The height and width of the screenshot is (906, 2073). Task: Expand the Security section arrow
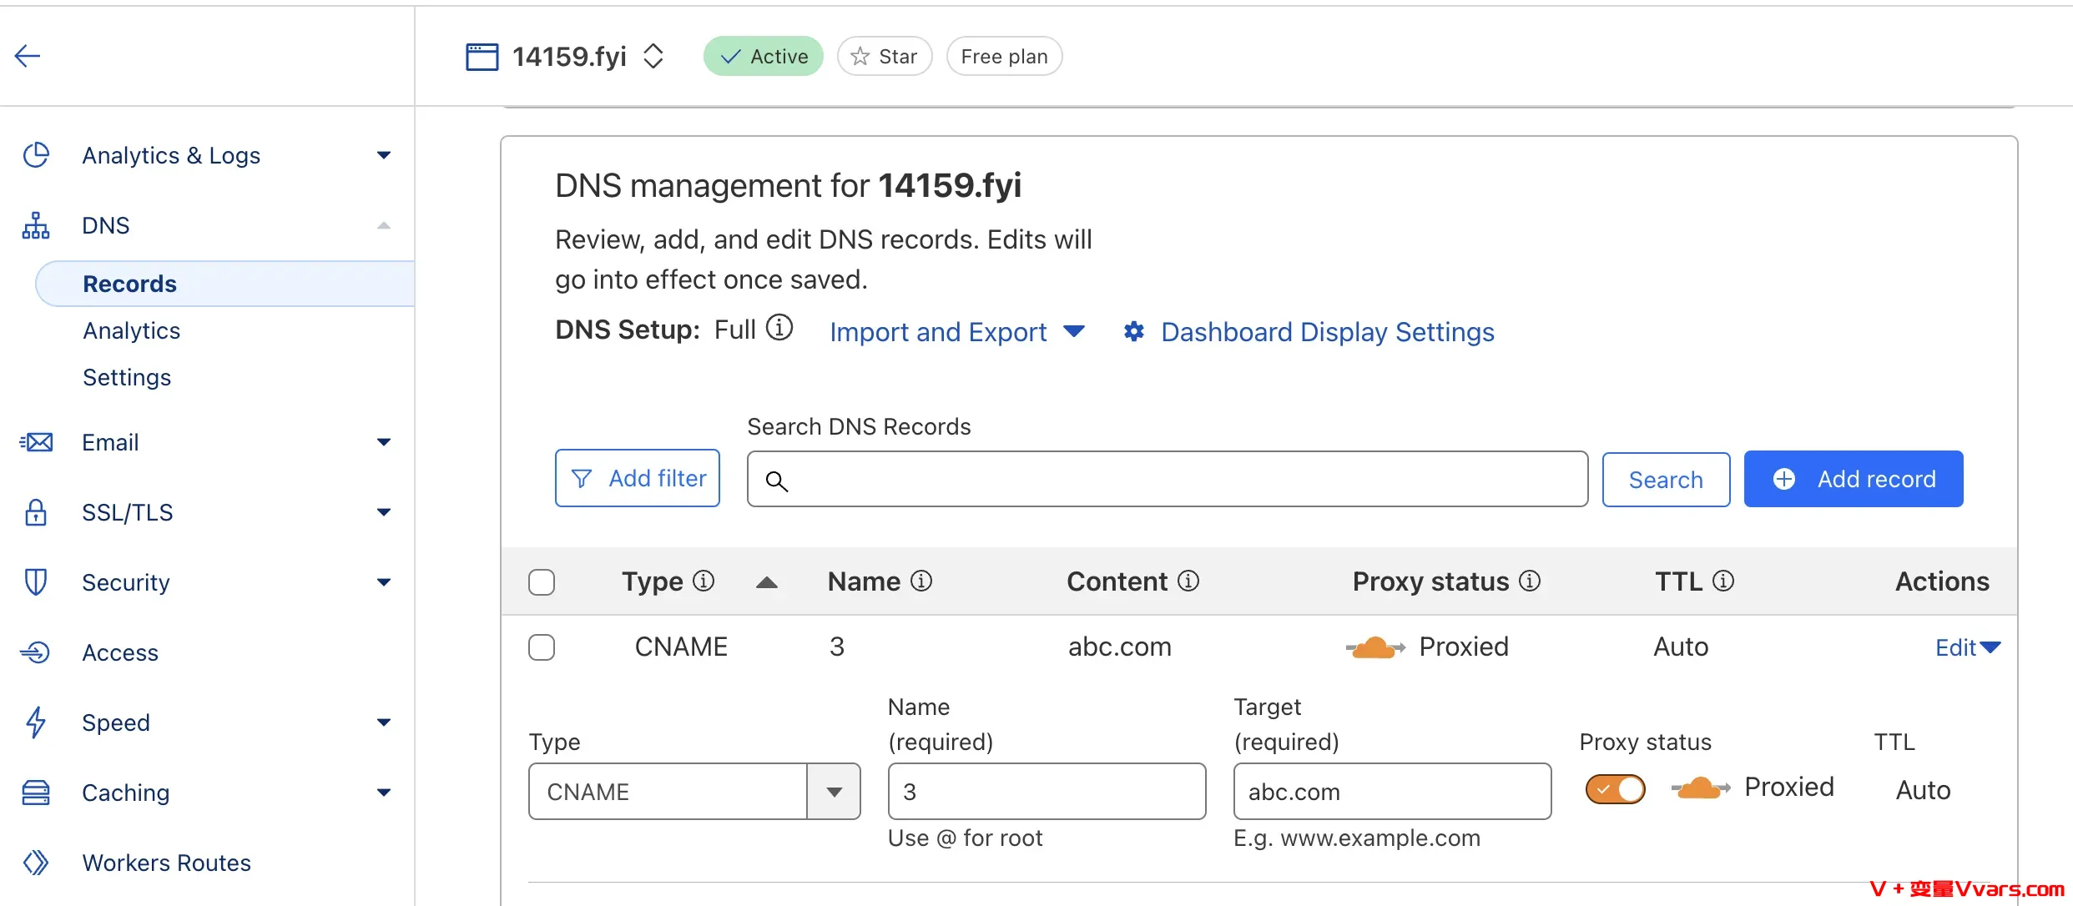click(x=384, y=582)
